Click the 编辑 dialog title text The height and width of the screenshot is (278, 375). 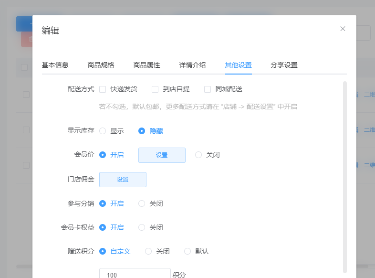click(x=50, y=31)
